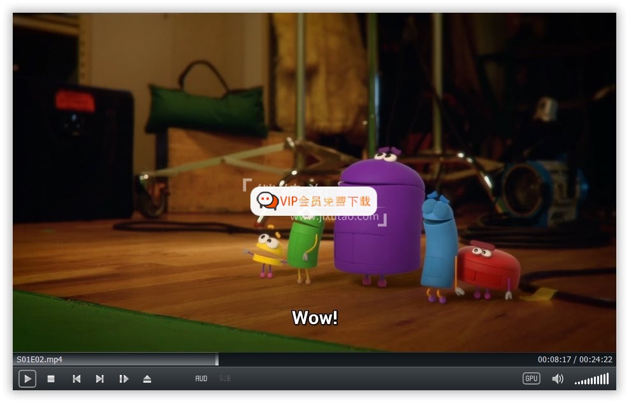Mute audio with the speaker icon
This screenshot has width=629, height=403.
click(558, 379)
